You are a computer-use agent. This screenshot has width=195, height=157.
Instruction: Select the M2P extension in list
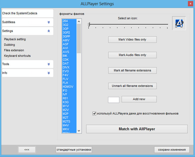coord(69,113)
